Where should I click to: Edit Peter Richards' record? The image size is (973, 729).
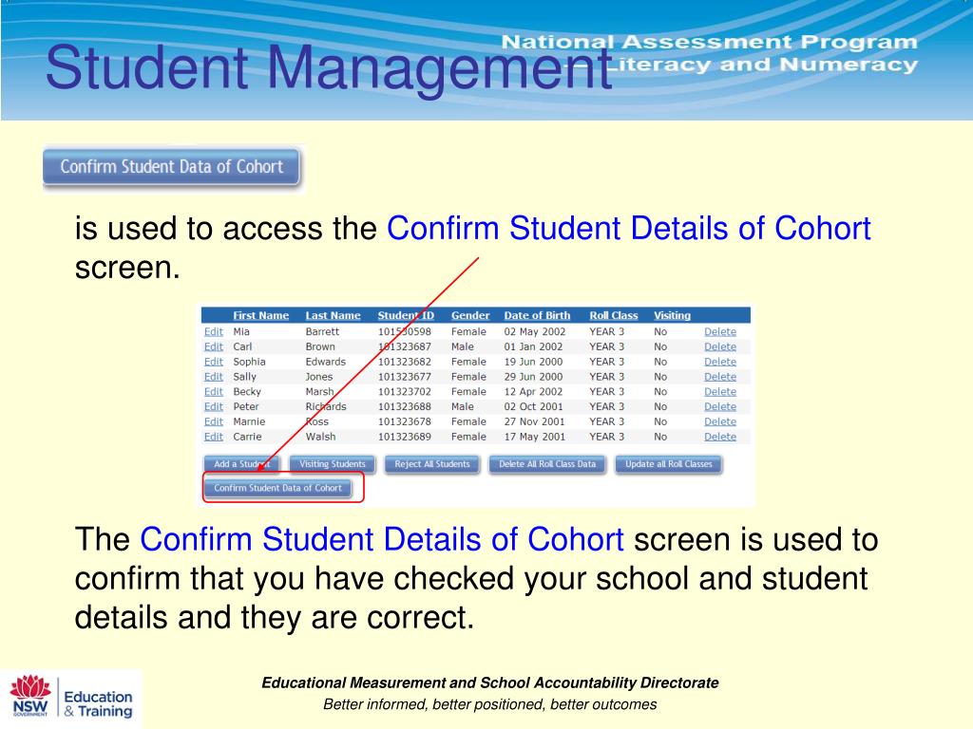[214, 406]
